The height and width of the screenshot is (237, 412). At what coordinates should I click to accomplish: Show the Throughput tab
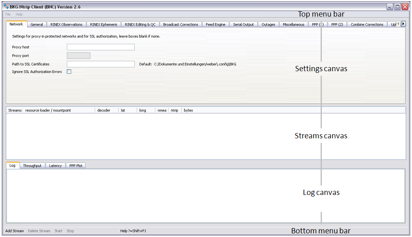(x=32, y=166)
